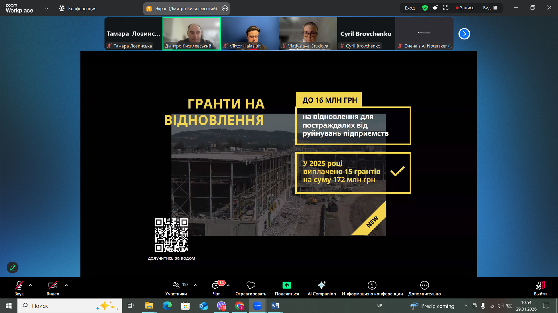Open the React heart icon
The image size is (558, 313).
[251, 285]
